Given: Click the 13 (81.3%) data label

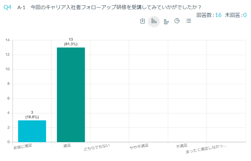Looking at the screenshot, I should pos(71,42).
